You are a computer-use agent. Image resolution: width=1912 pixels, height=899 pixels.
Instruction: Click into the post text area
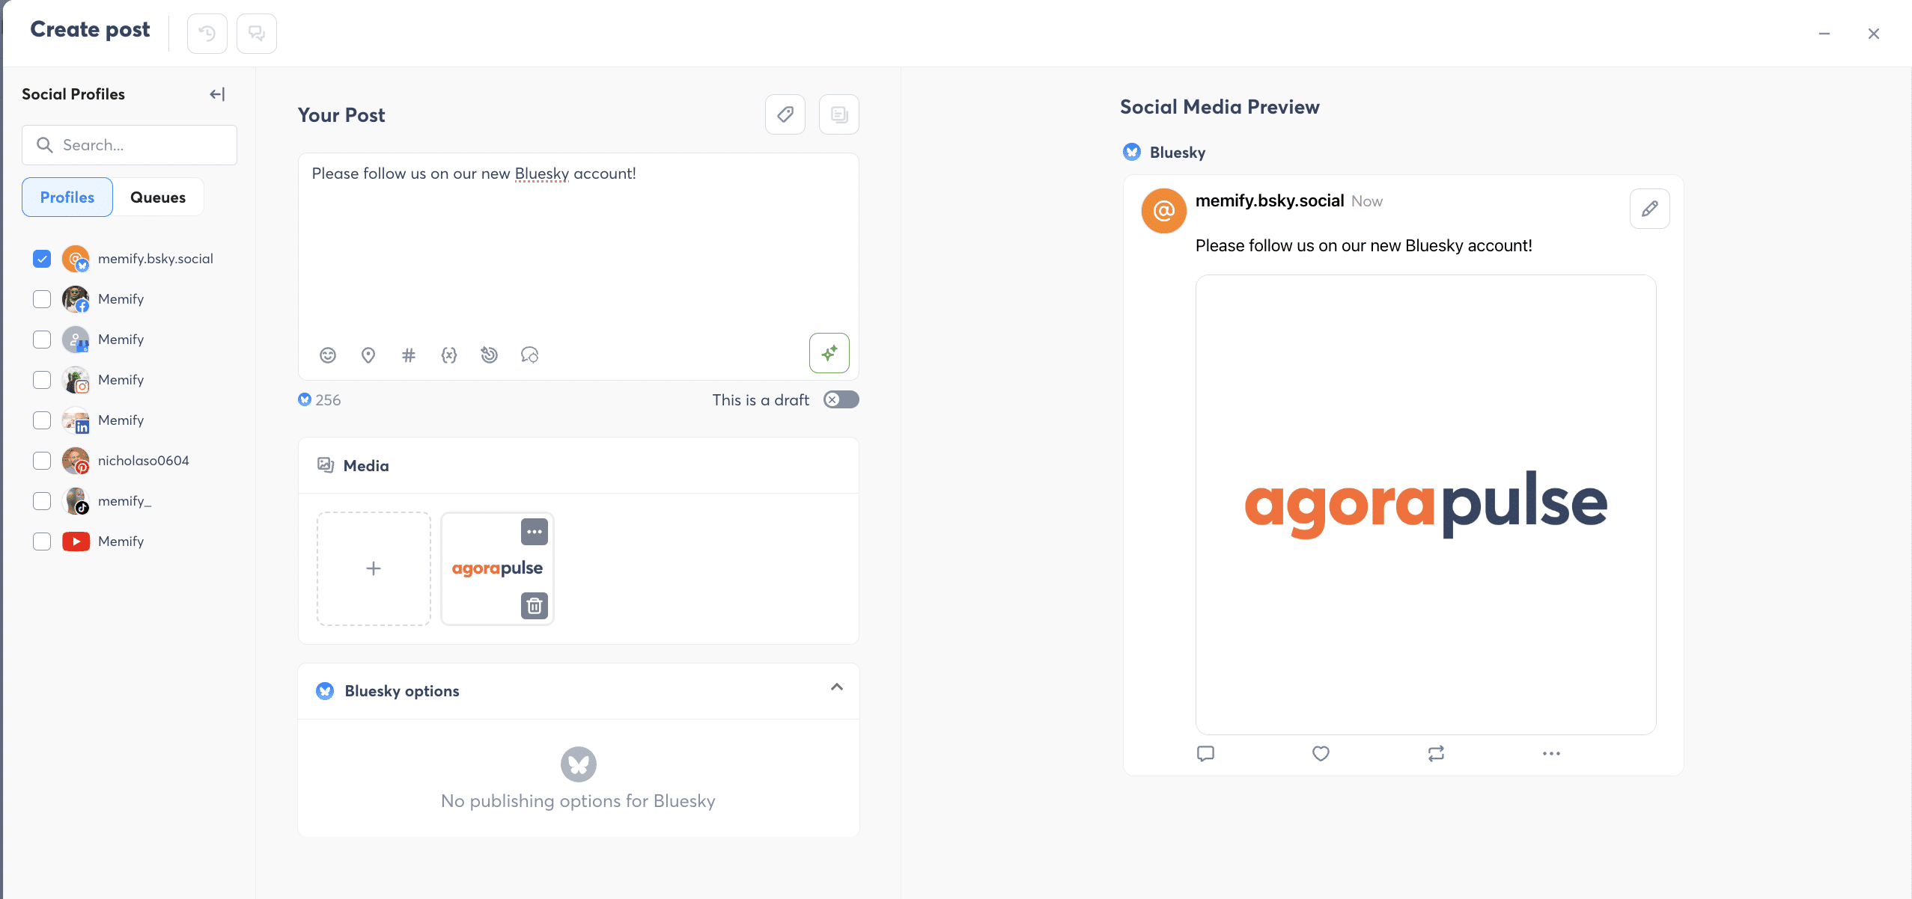click(x=578, y=247)
